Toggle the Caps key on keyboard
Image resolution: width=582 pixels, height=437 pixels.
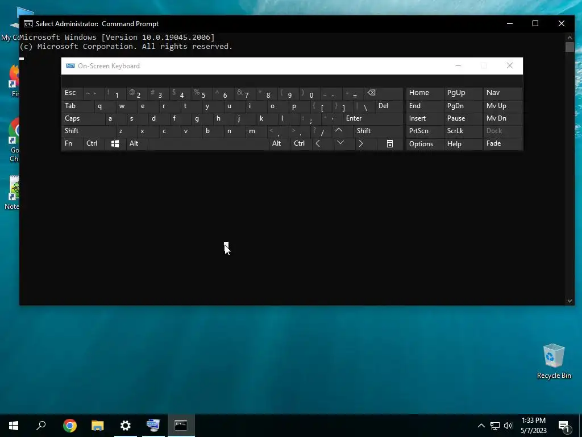pyautogui.click(x=83, y=118)
